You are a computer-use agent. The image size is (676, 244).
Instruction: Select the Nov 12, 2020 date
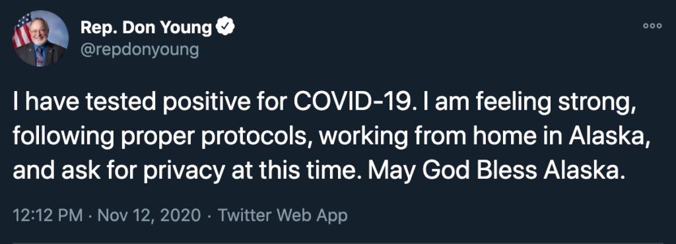[149, 215]
